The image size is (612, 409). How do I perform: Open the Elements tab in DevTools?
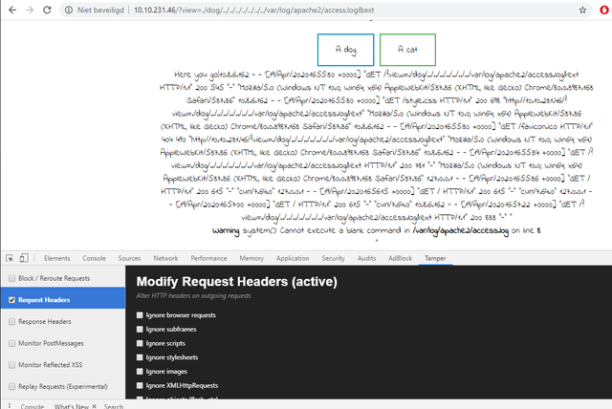[x=57, y=258]
